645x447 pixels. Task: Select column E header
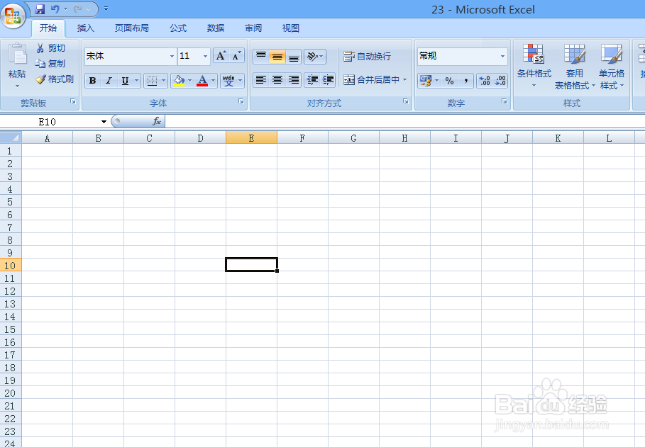(251, 137)
